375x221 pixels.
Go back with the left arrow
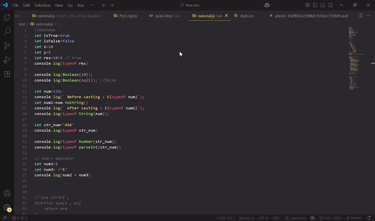(x=104, y=5)
